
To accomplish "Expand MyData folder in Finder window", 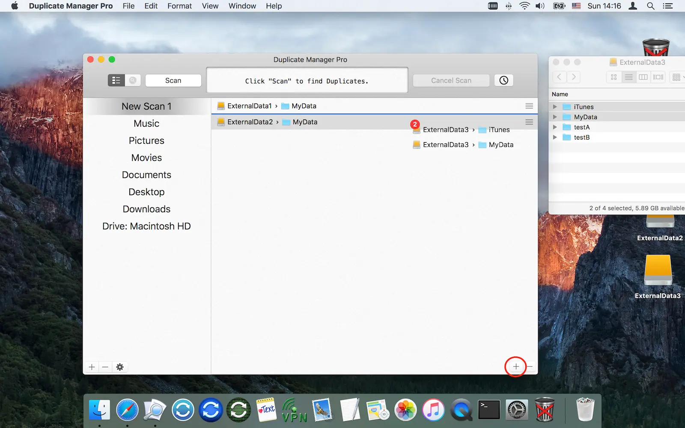I will click(x=555, y=117).
